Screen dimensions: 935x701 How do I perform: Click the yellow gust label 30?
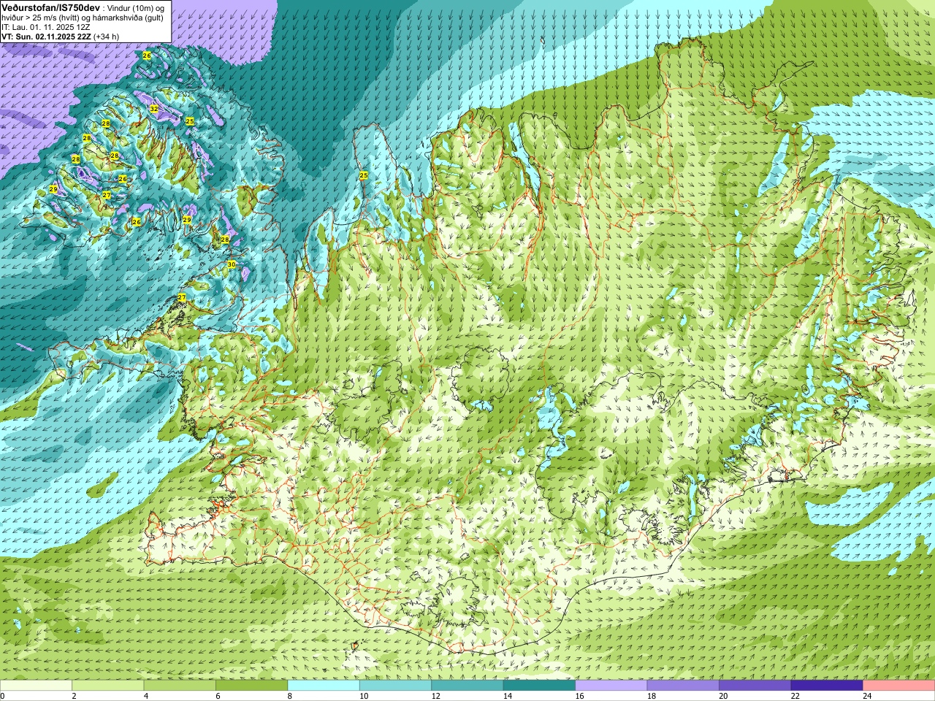tap(232, 264)
